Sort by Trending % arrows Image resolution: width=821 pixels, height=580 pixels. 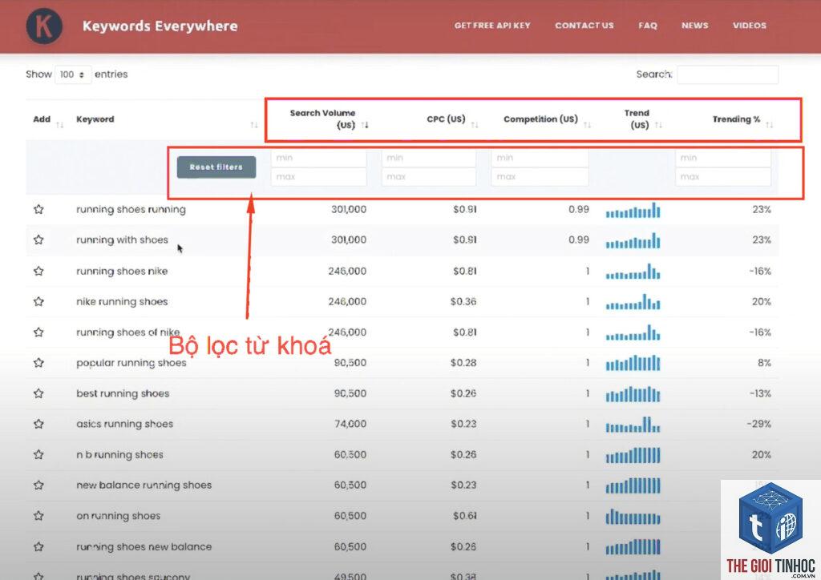pyautogui.click(x=769, y=124)
